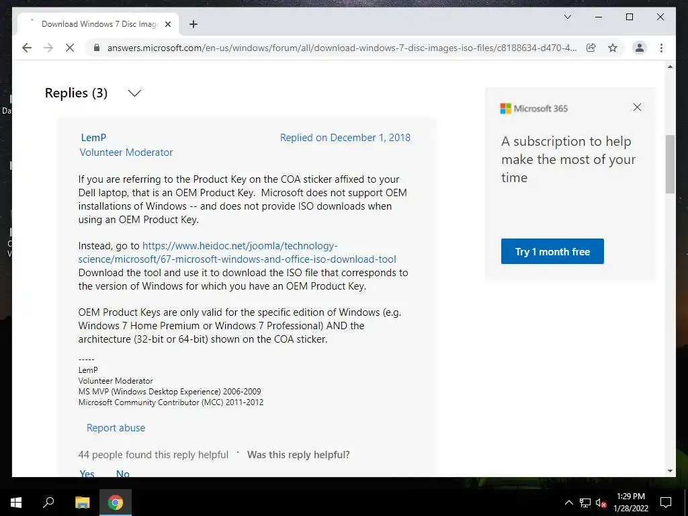Click the '44 people found this reply helpful' text
The height and width of the screenshot is (516, 688).
tap(153, 455)
